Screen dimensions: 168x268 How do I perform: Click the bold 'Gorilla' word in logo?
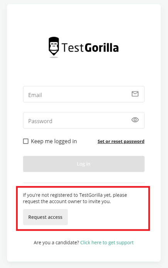point(102,47)
